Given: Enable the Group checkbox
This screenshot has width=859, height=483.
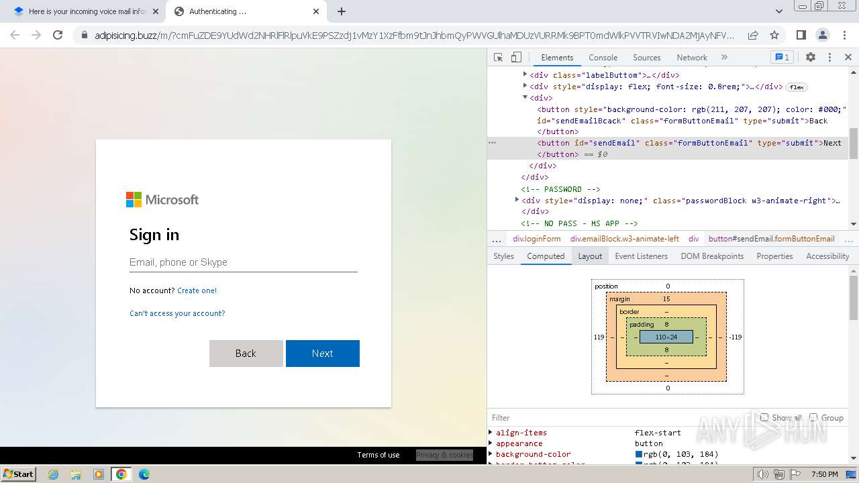Looking at the screenshot, I should [x=813, y=417].
